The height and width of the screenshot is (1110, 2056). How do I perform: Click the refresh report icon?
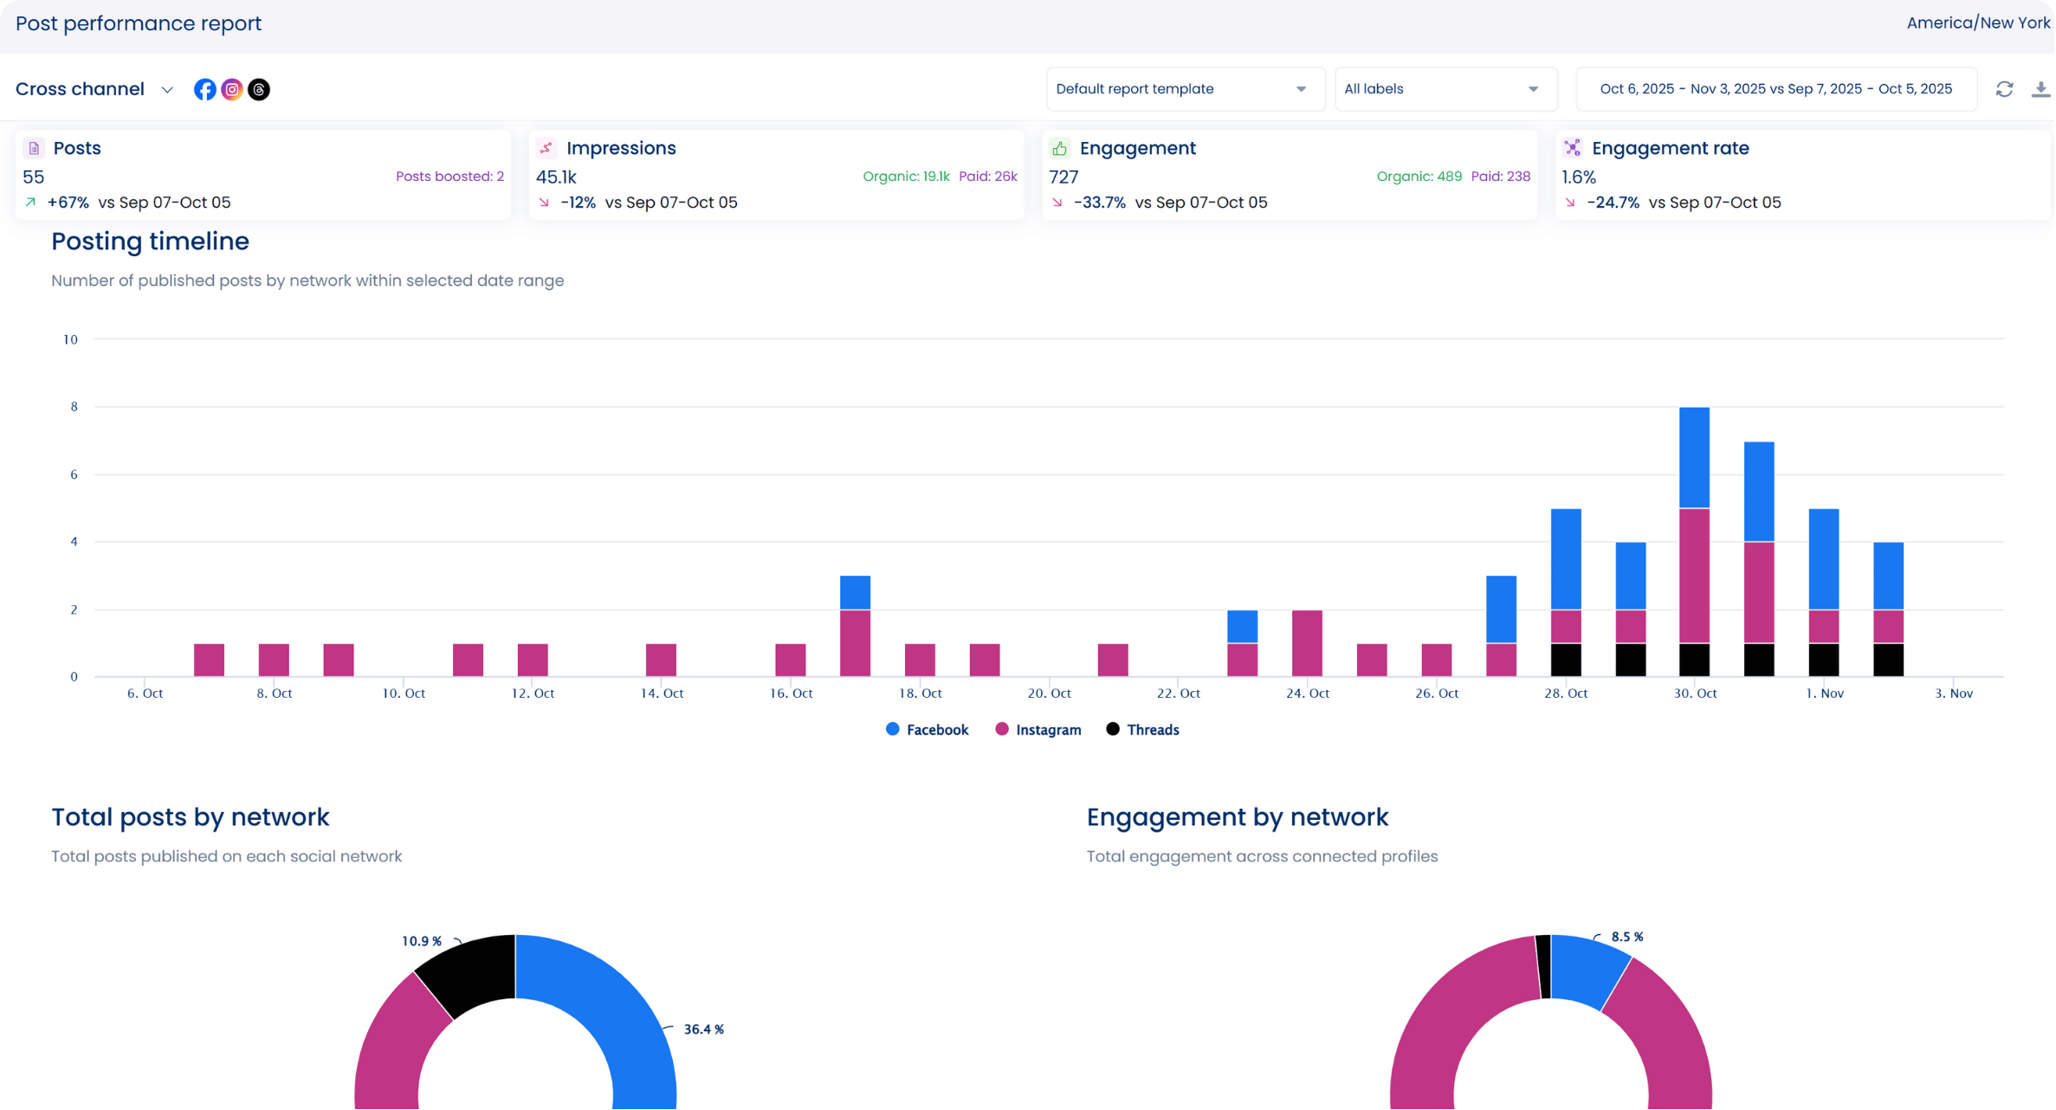[x=2004, y=89]
